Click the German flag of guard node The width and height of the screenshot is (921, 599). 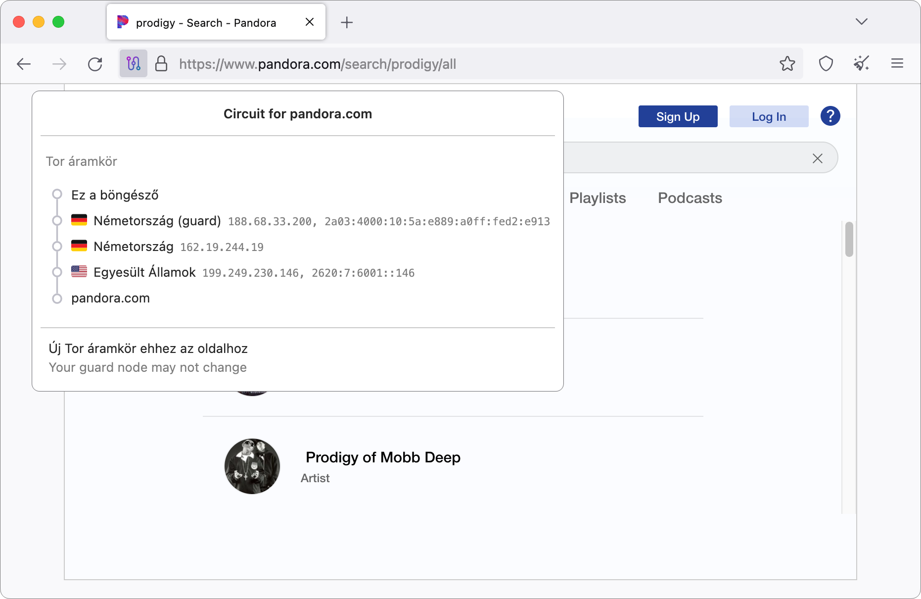pos(79,220)
